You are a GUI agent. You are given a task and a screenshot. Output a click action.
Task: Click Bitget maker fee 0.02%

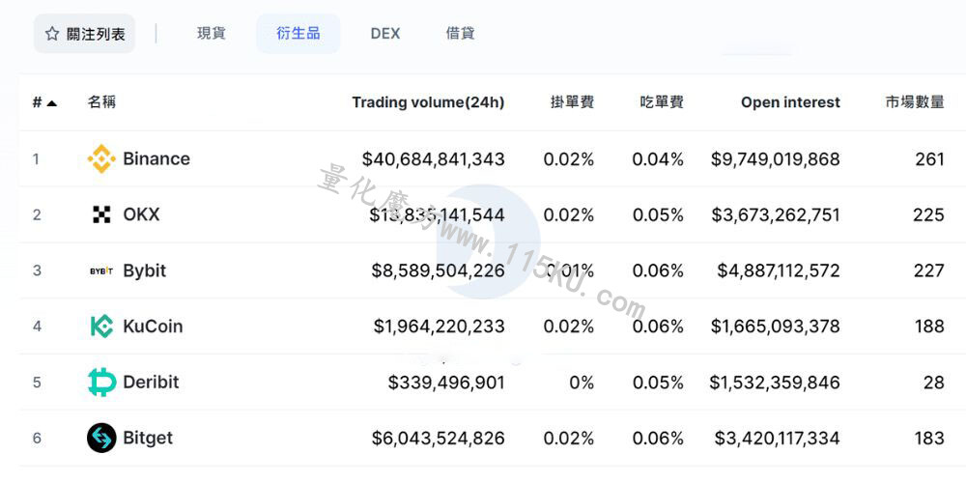coord(569,439)
